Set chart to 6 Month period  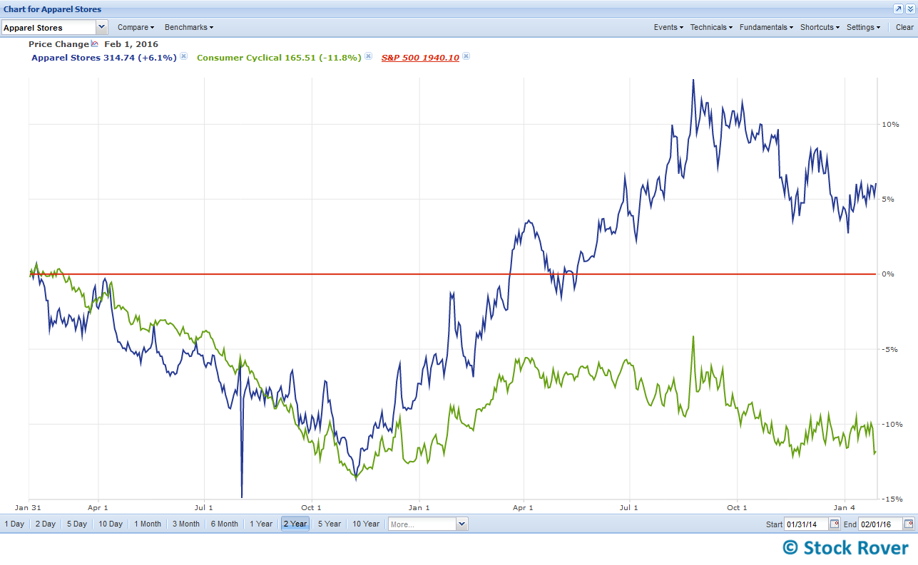(x=225, y=524)
